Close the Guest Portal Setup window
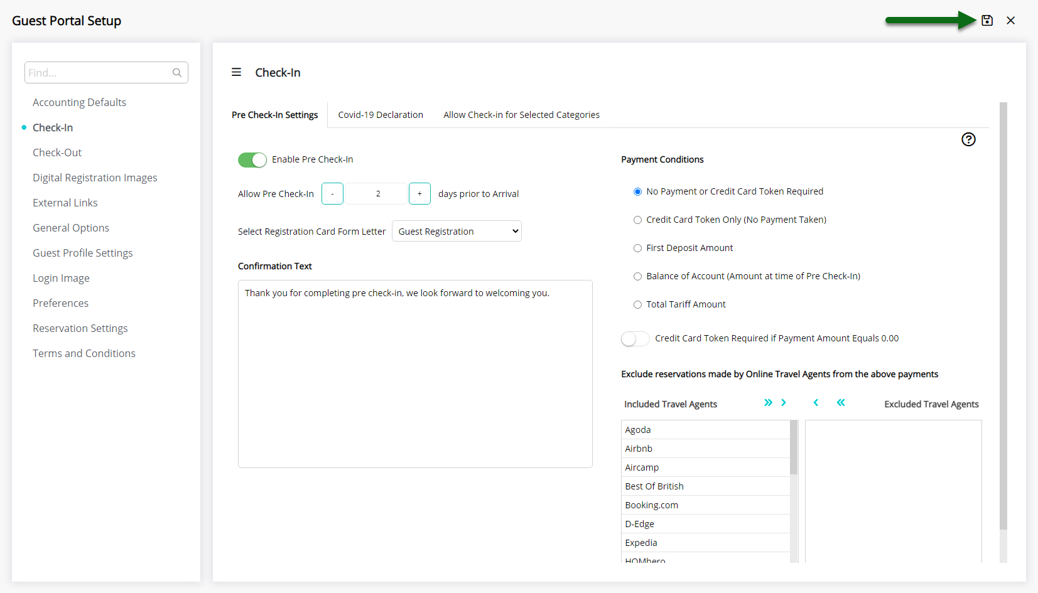This screenshot has width=1038, height=593. (x=1010, y=21)
